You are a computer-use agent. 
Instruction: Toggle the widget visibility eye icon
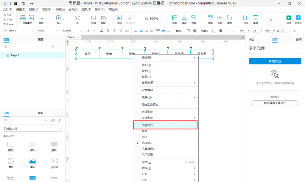click(294, 31)
